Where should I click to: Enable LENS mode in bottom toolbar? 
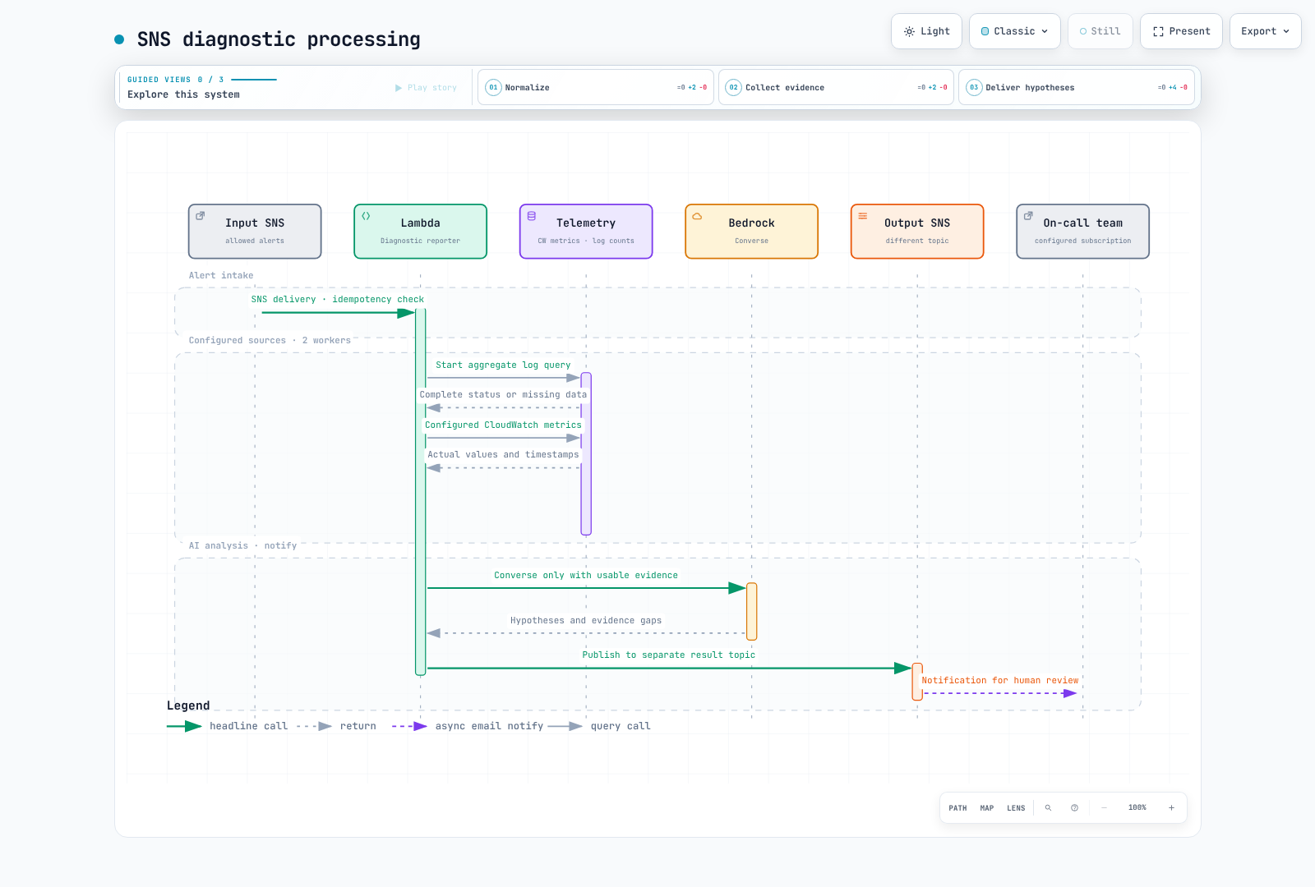click(x=1016, y=808)
